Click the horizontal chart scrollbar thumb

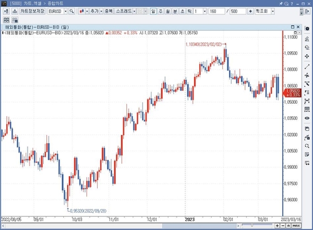pyautogui.click(x=199, y=226)
